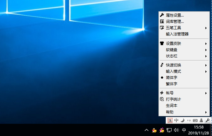The height and width of the screenshot is (136, 212).
Task: Open the second QQ penguin tray icon
Action: point(162,130)
